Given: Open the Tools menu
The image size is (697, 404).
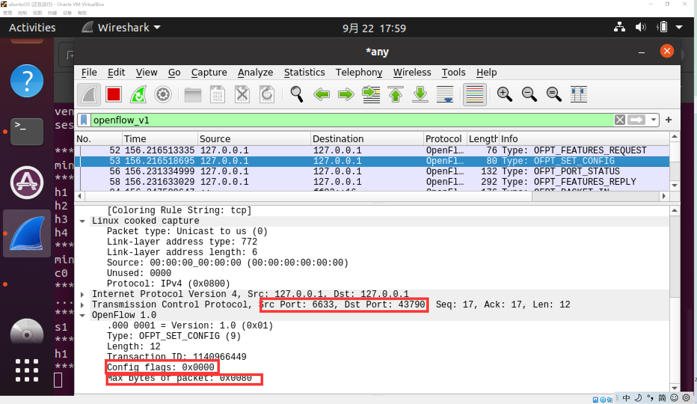Looking at the screenshot, I should (x=454, y=72).
